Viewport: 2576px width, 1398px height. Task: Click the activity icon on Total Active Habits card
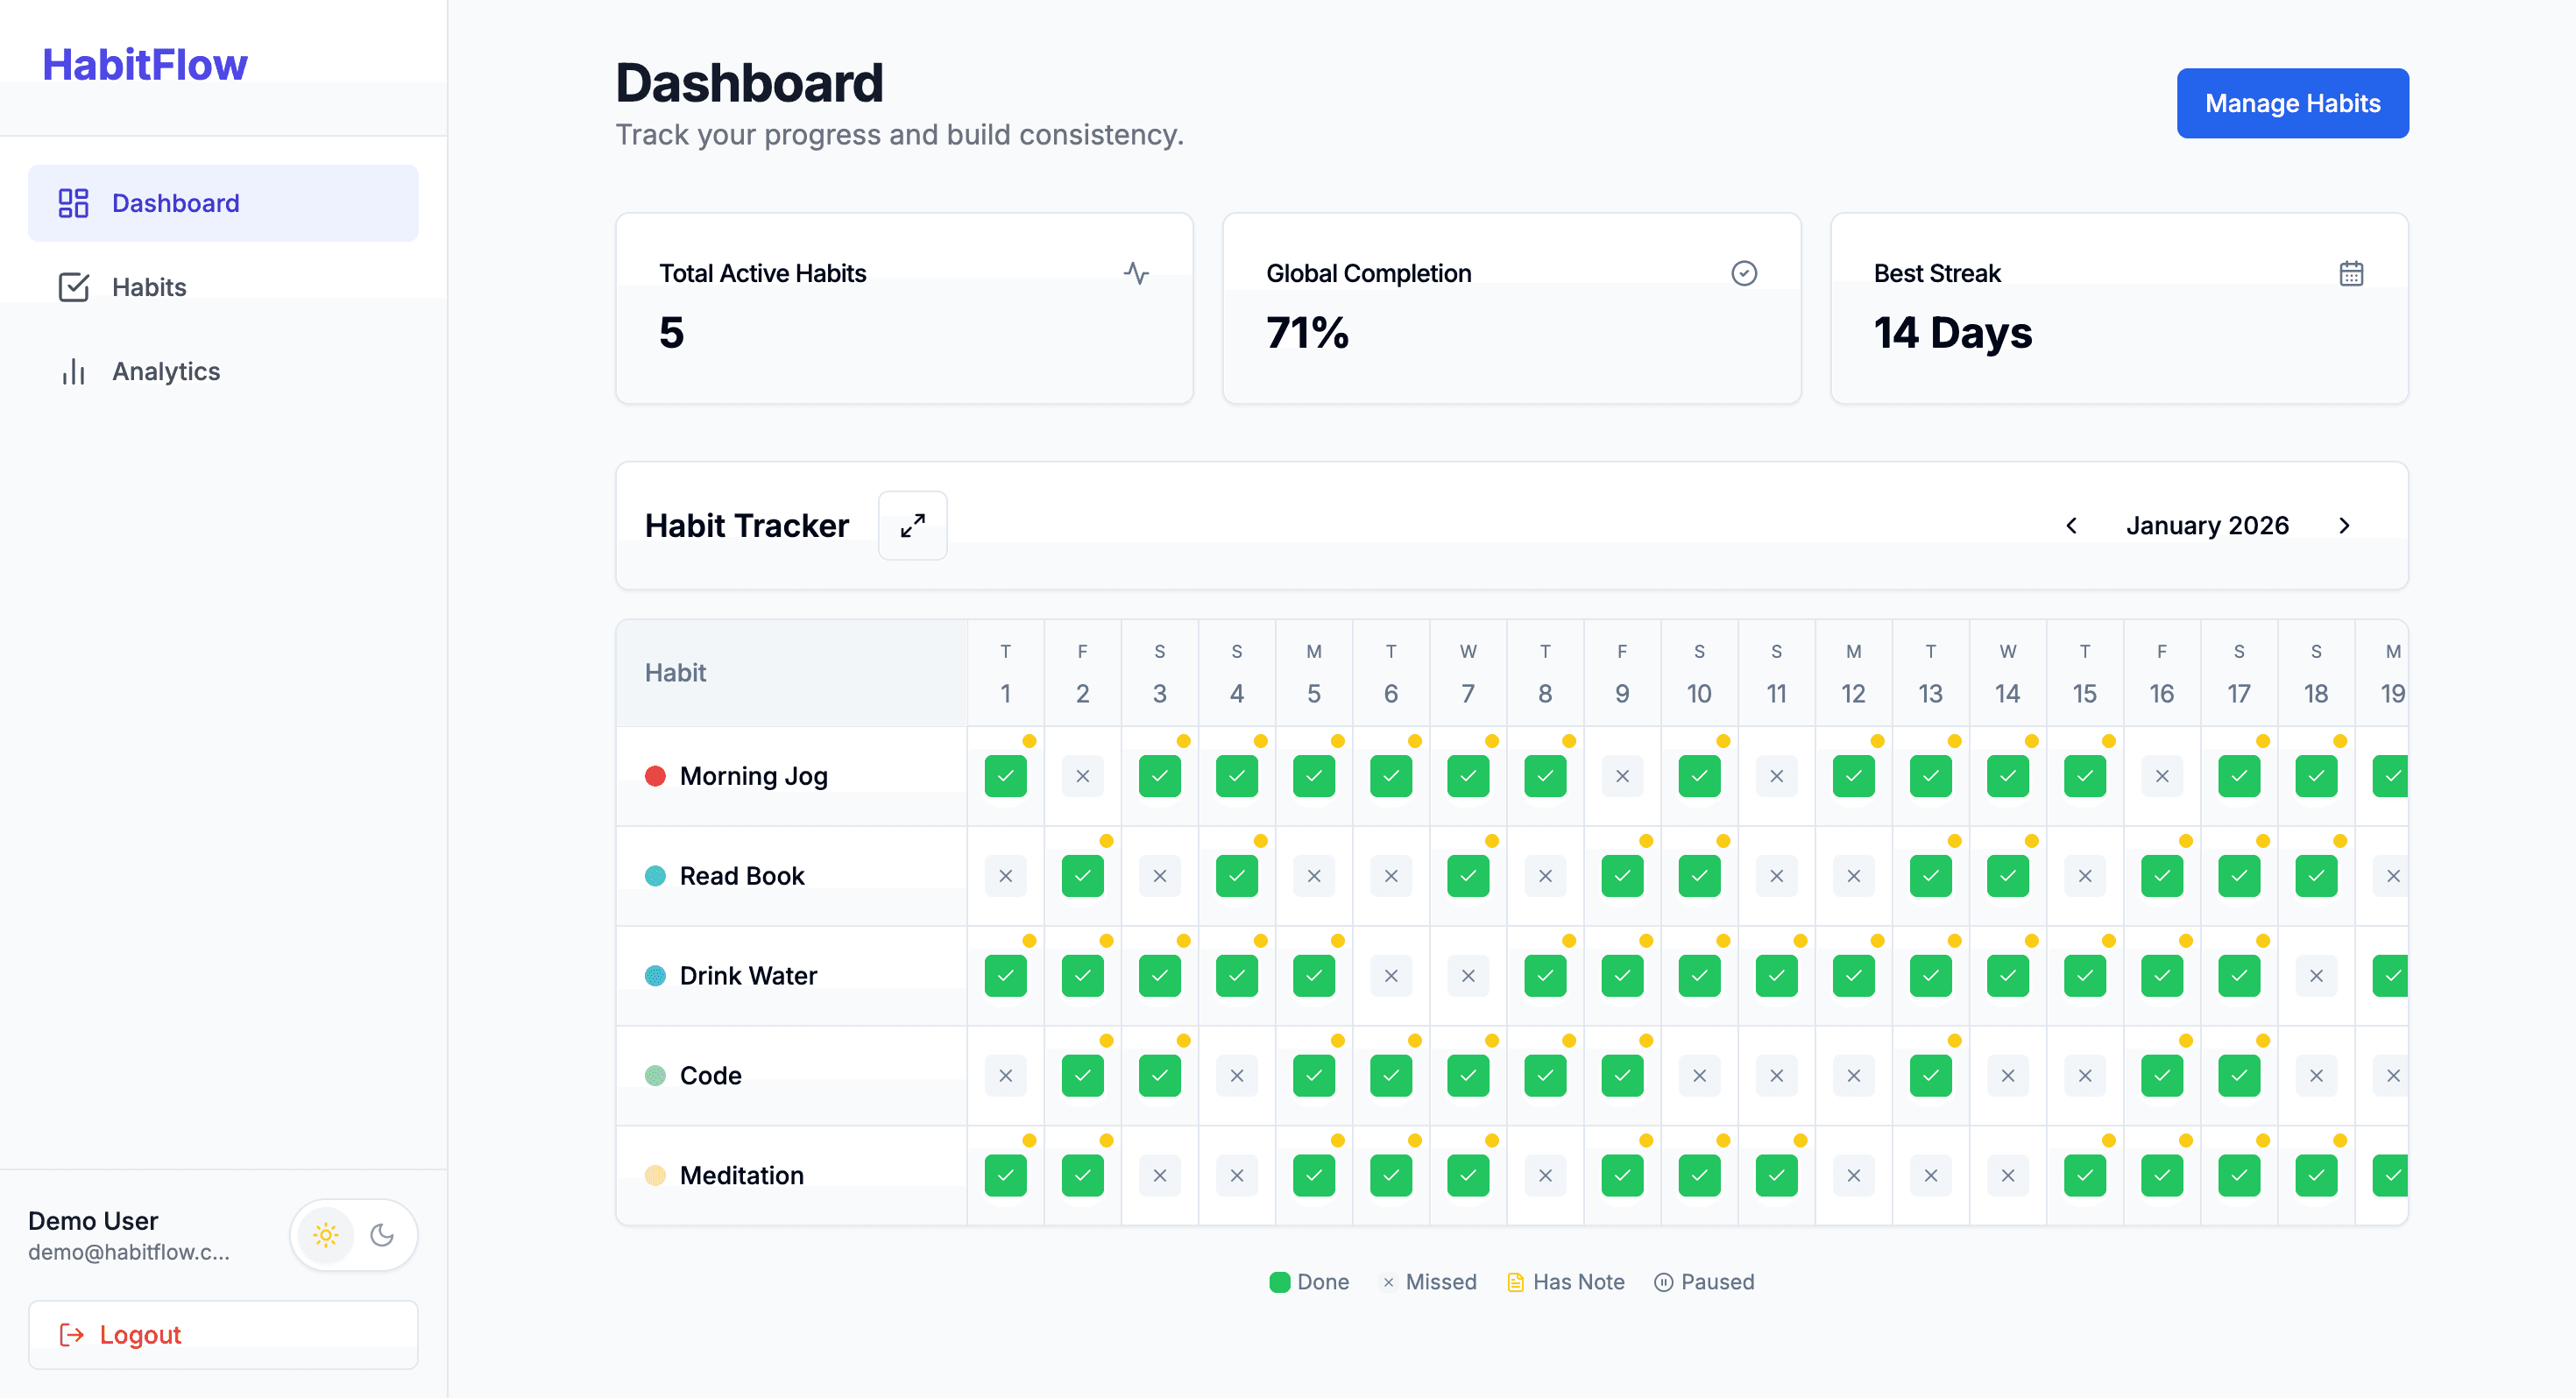(x=1137, y=272)
